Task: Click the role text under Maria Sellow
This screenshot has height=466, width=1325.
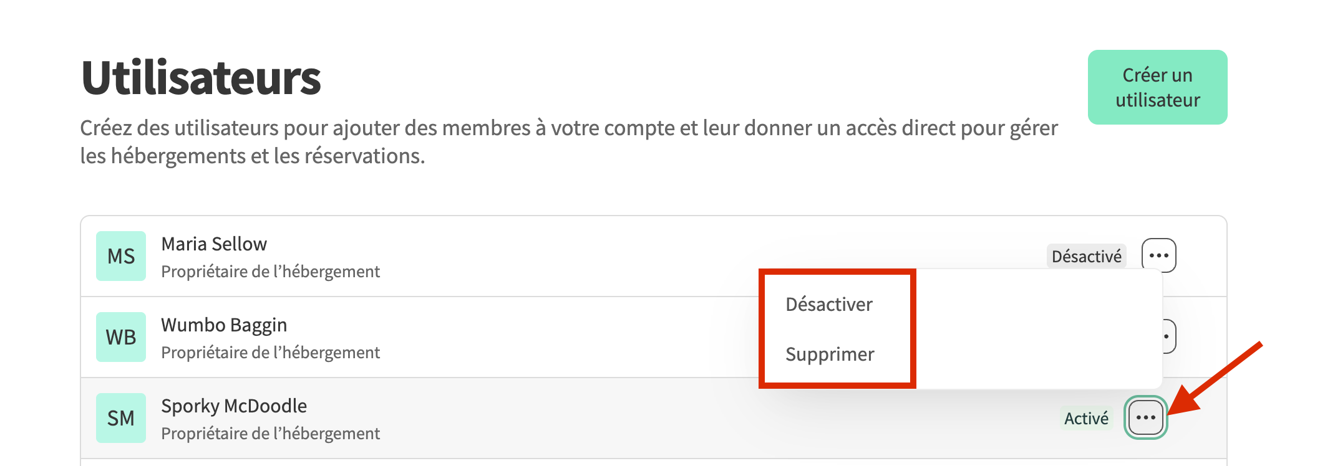Action: pos(270,272)
